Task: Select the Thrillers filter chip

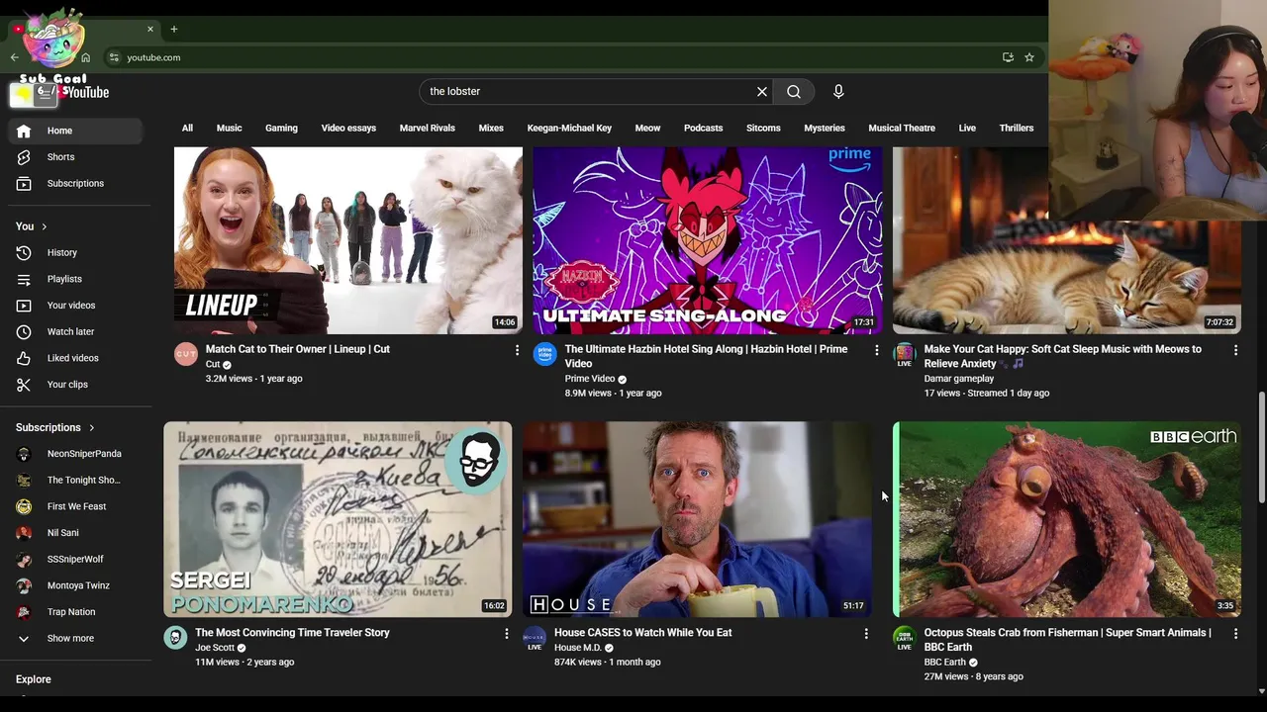Action: (1017, 129)
